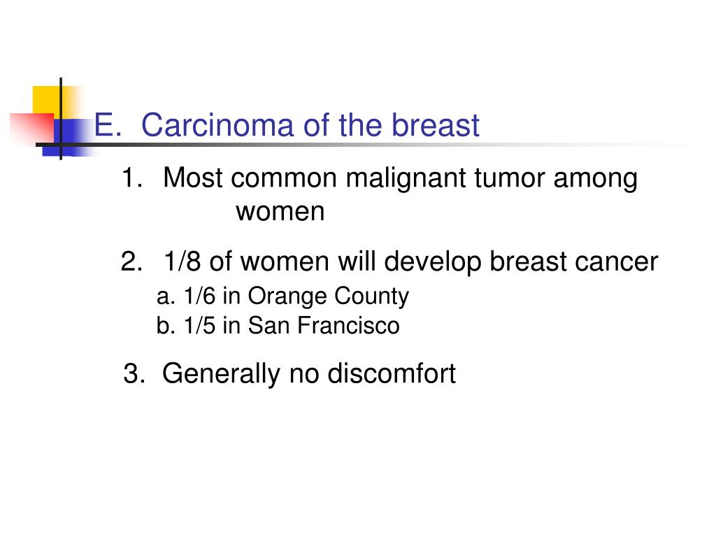This screenshot has height=537, width=716.
Task: Click 'San Francisco' text
Action: click(x=324, y=326)
